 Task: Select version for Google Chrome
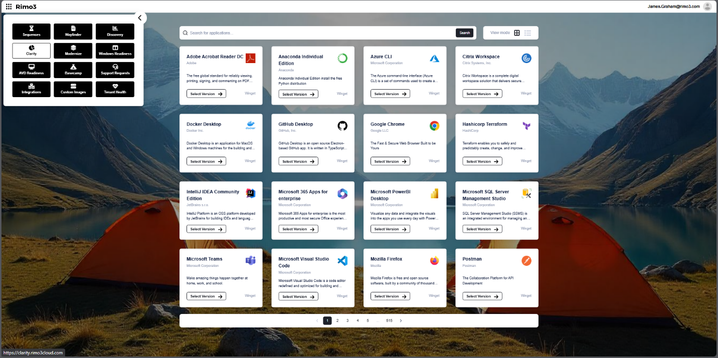tap(390, 161)
